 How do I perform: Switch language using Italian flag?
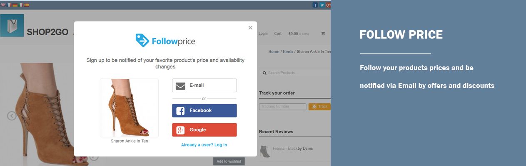tap(21, 5)
